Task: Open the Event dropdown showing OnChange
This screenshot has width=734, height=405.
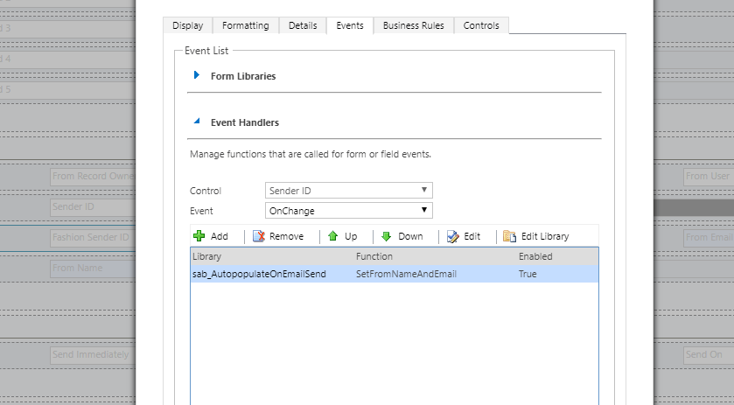Action: [x=348, y=211]
